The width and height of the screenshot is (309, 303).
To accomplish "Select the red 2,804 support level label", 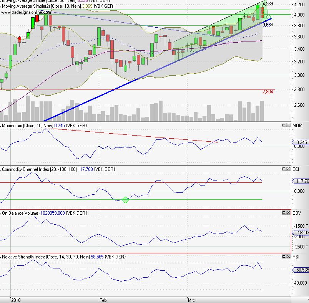I will tap(267, 92).
